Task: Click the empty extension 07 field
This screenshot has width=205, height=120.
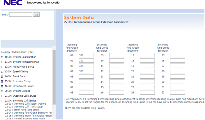Action: tap(86, 87)
